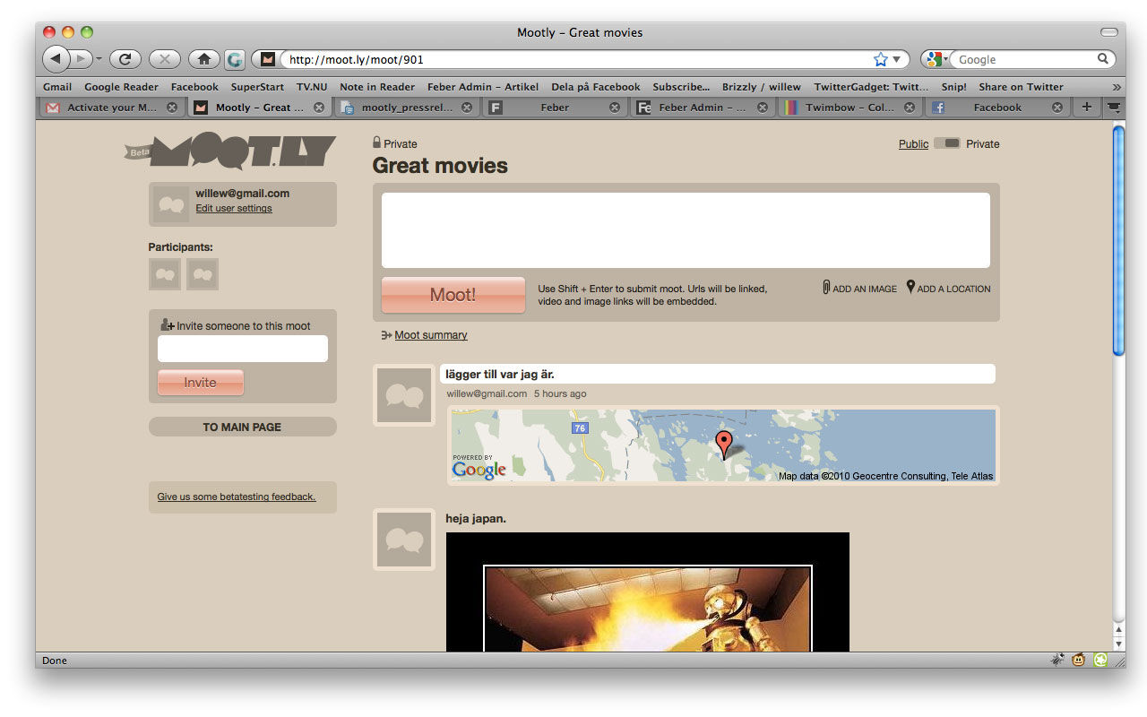The height and width of the screenshot is (717, 1147).
Task: Expand the bookmarks bar overflow chevron
Action: point(1116,87)
